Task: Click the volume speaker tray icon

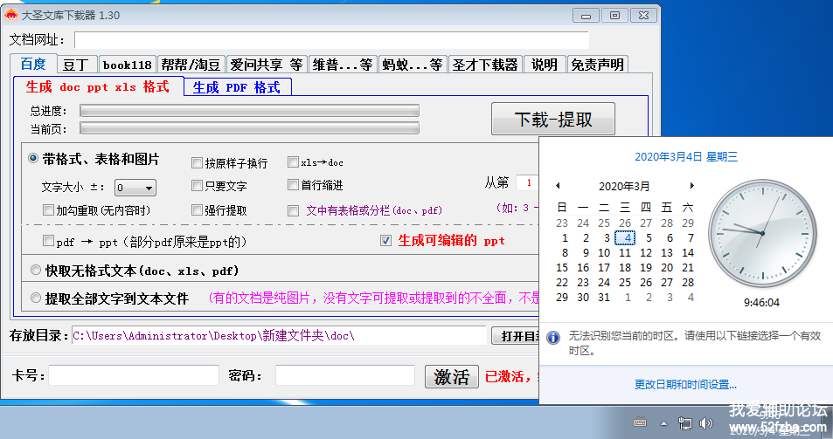Action: point(706,422)
